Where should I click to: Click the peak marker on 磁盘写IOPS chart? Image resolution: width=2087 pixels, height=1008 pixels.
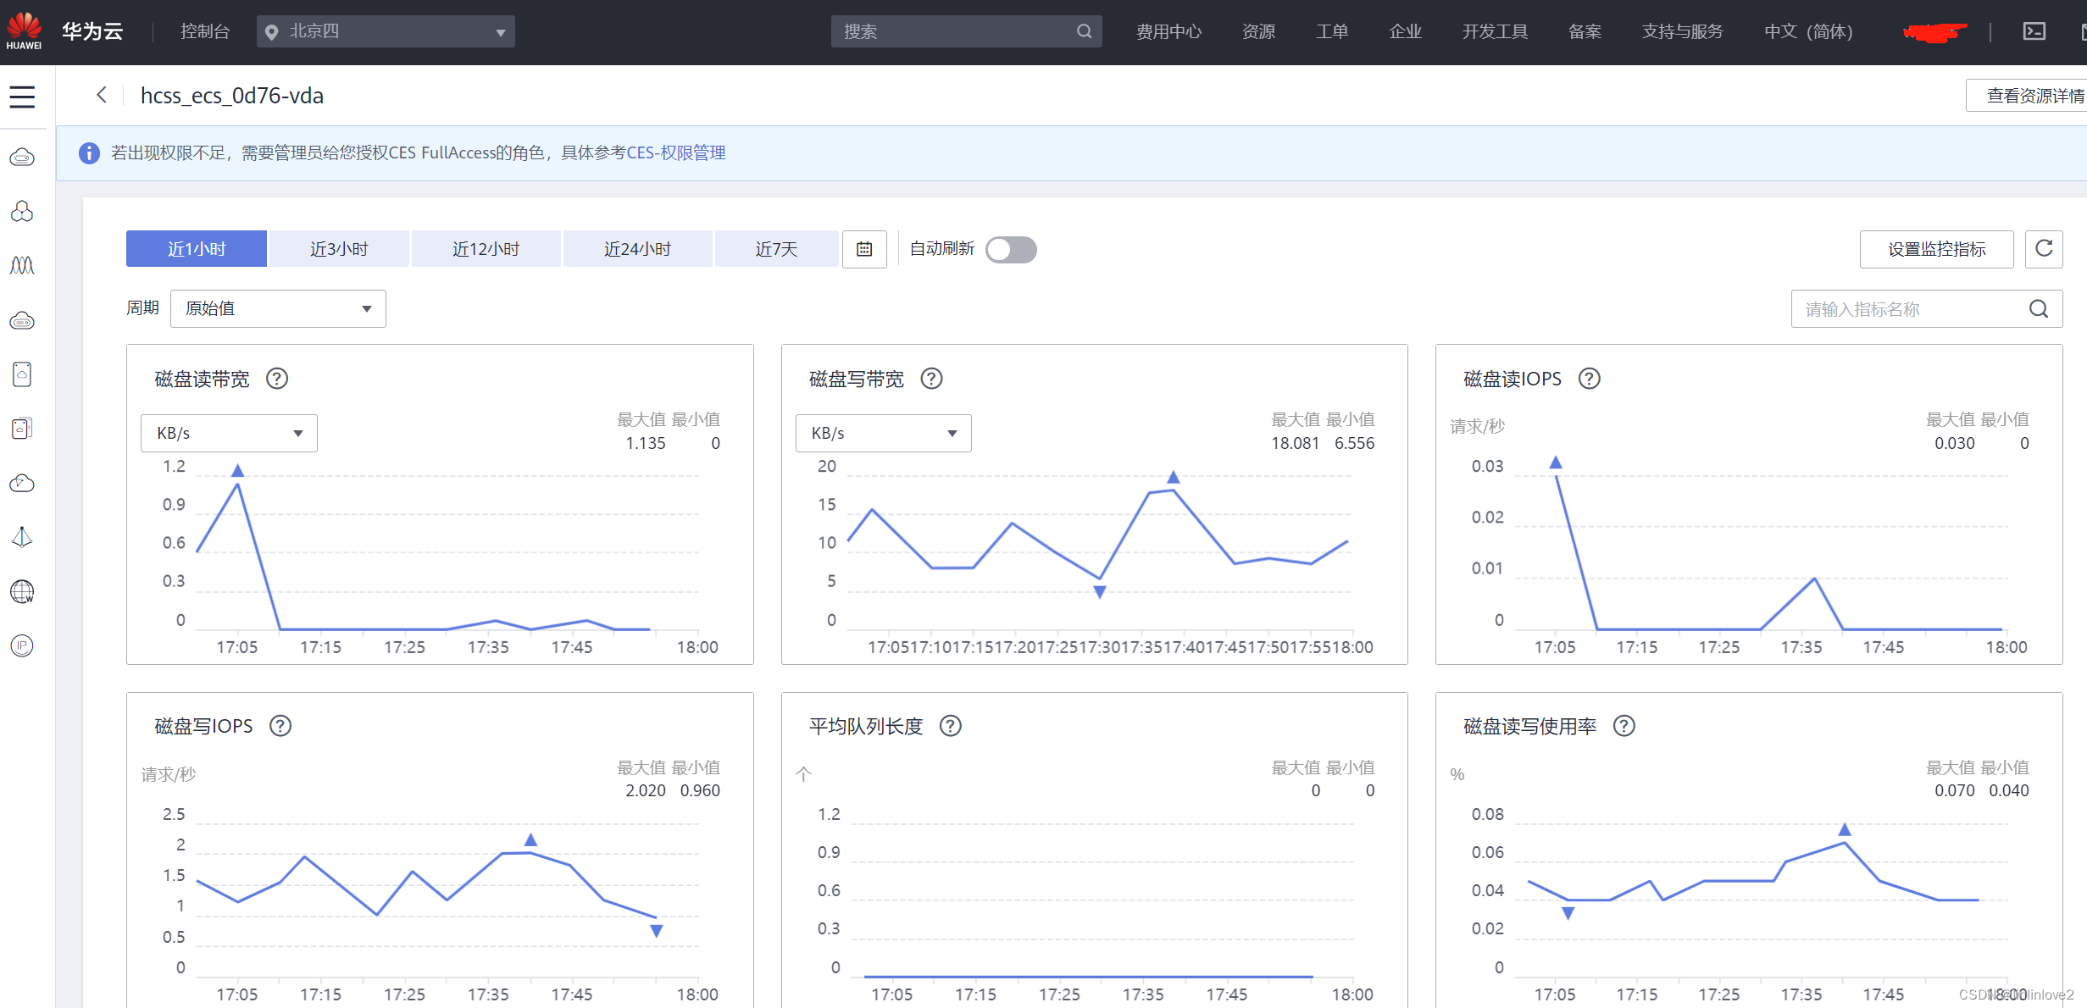pos(530,839)
